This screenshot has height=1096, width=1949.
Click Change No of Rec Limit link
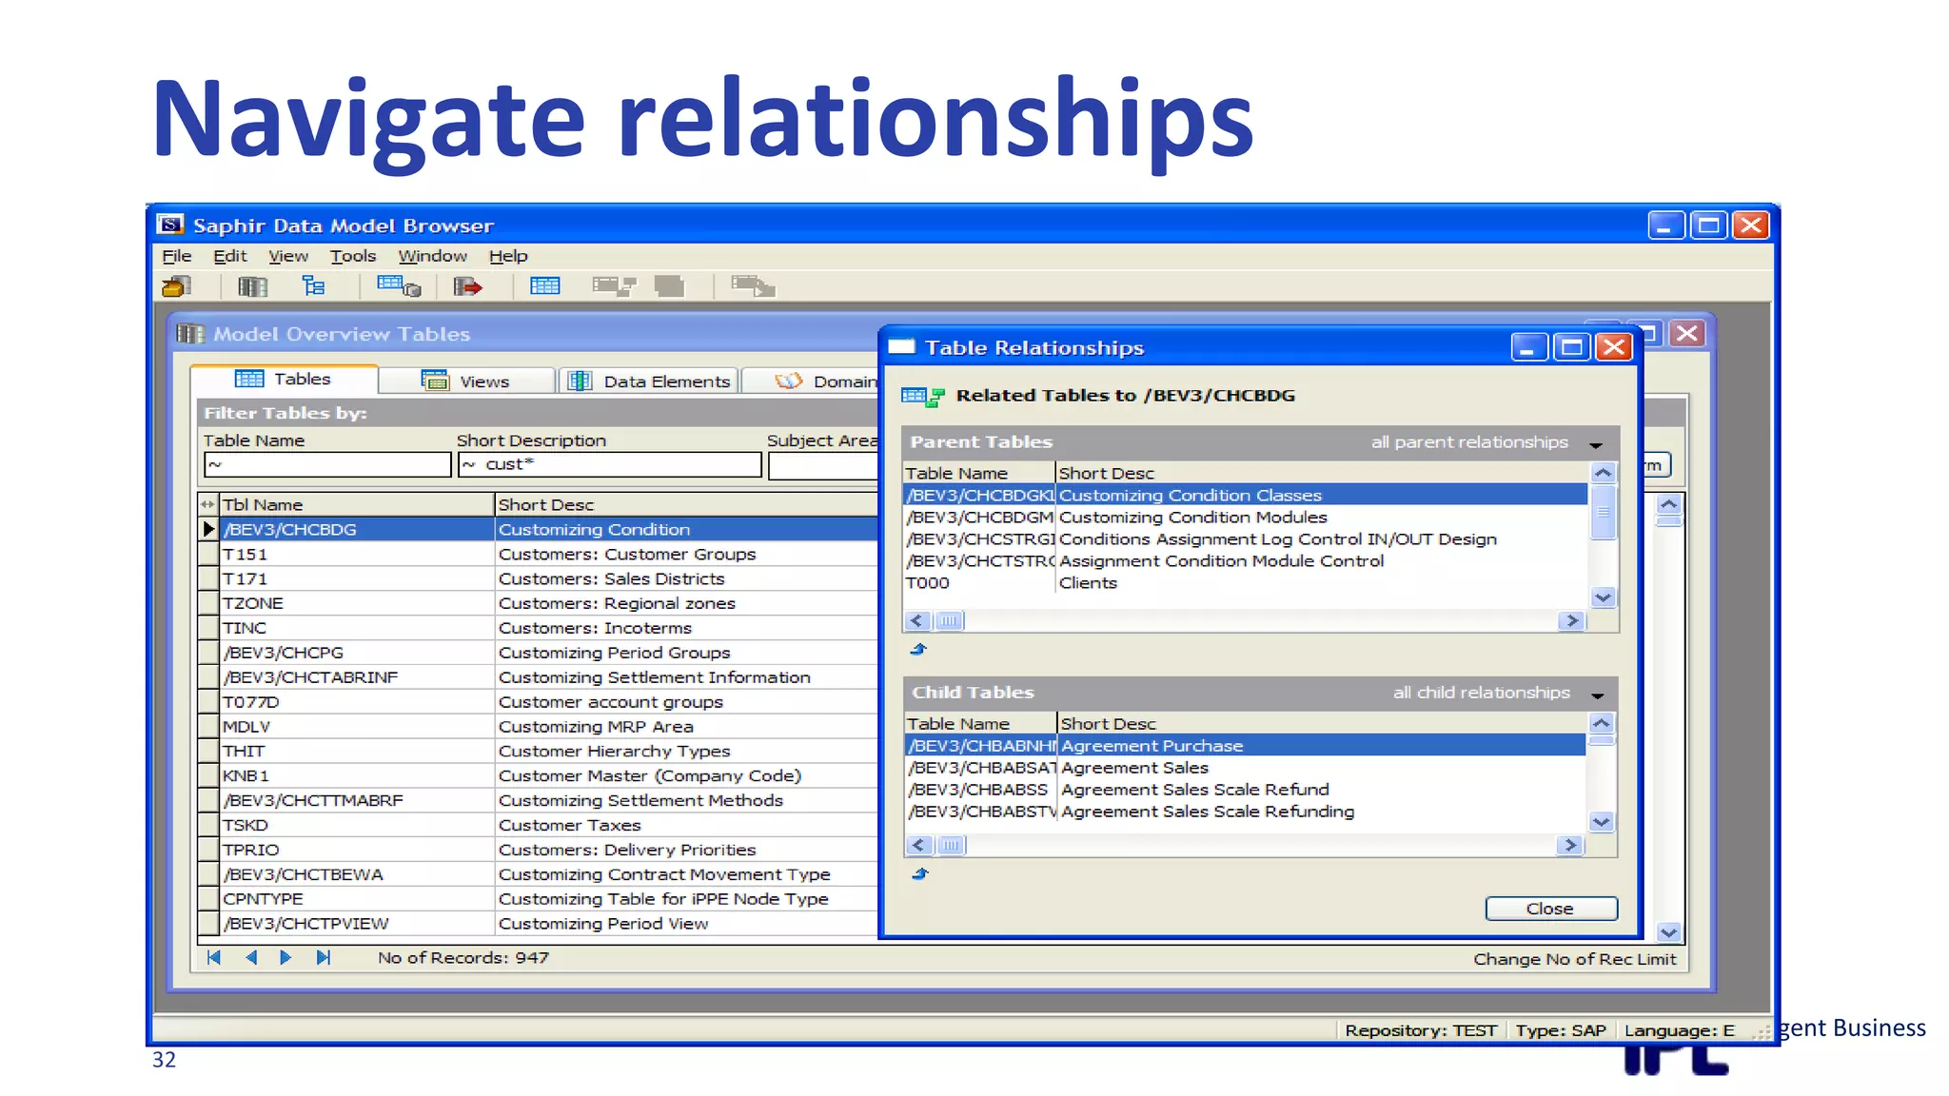coord(1575,959)
